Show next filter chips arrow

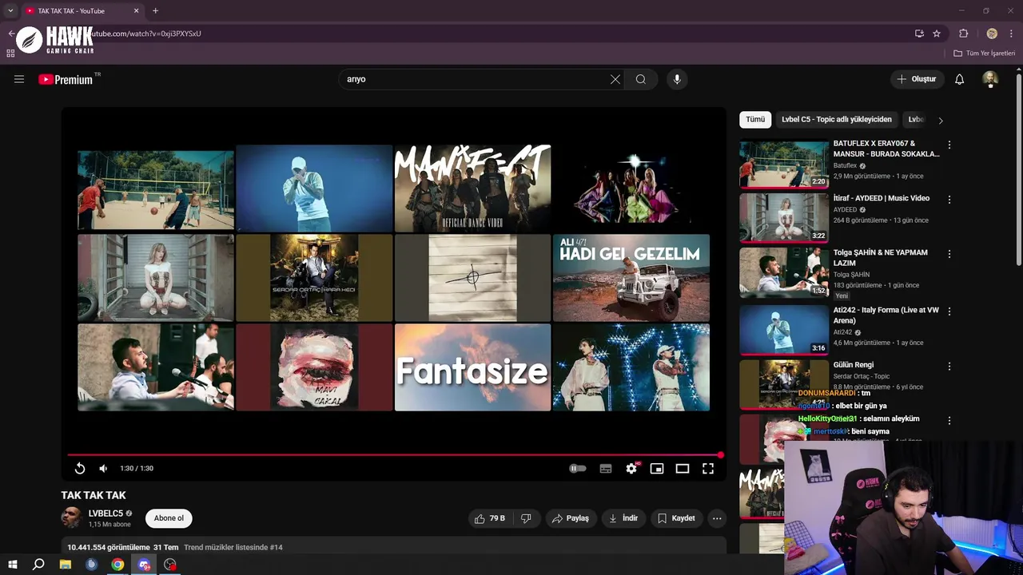tap(941, 121)
